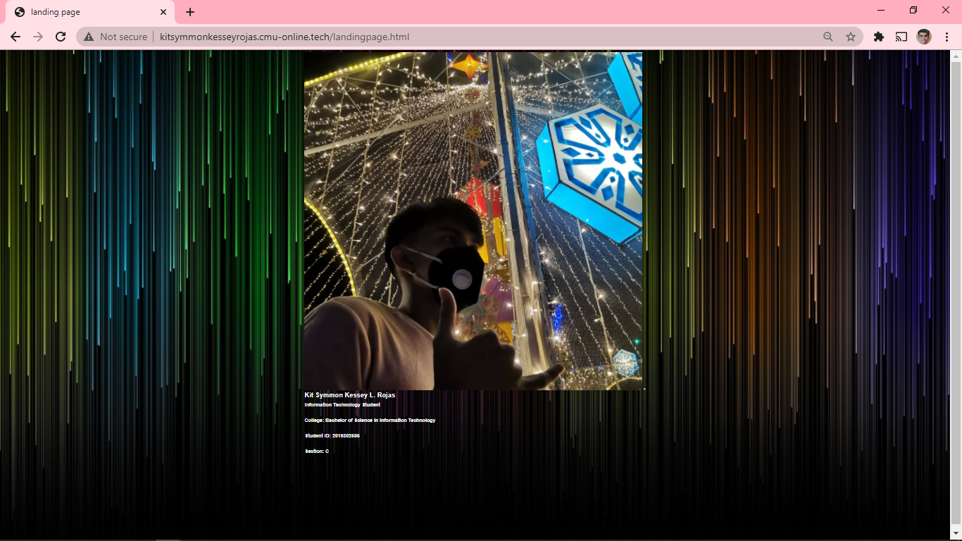This screenshot has width=962, height=541.
Task: Open the zoom magnifier in address bar
Action: 828,37
